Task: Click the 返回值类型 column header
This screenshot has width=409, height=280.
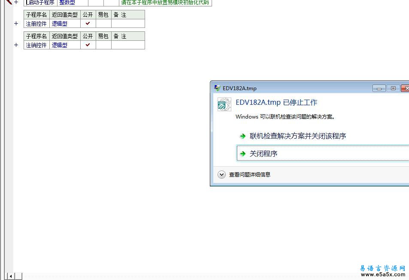Action: [x=64, y=14]
